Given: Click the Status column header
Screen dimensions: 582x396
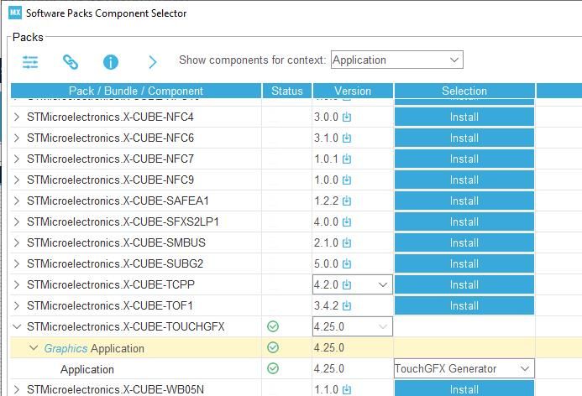Looking at the screenshot, I should [287, 91].
